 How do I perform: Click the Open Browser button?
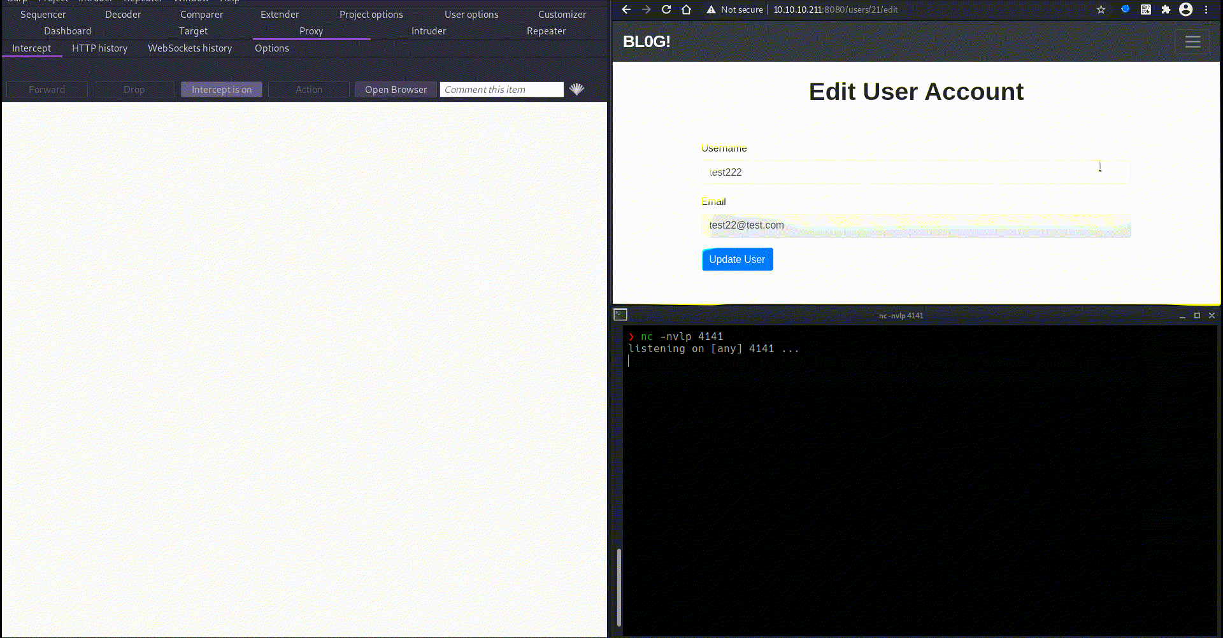(396, 90)
